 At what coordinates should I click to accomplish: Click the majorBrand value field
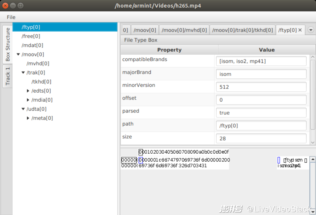point(261,74)
